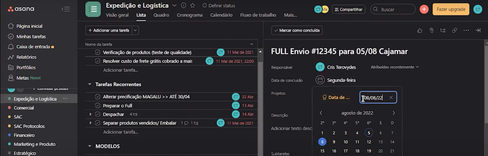
Task: Star the Expedição e Logística project
Action: coord(193,5)
